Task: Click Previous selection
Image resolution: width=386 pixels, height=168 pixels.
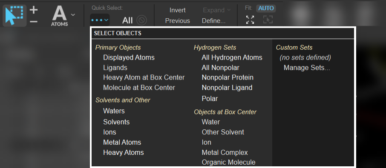Action: click(178, 21)
